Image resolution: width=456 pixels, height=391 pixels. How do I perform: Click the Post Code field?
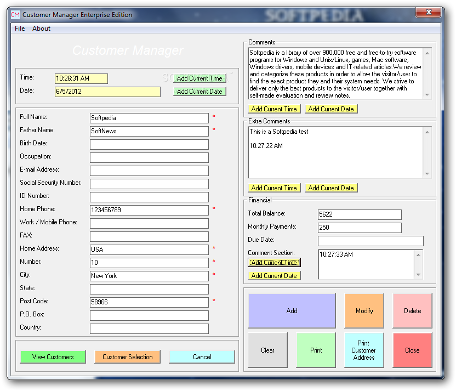[x=149, y=302]
